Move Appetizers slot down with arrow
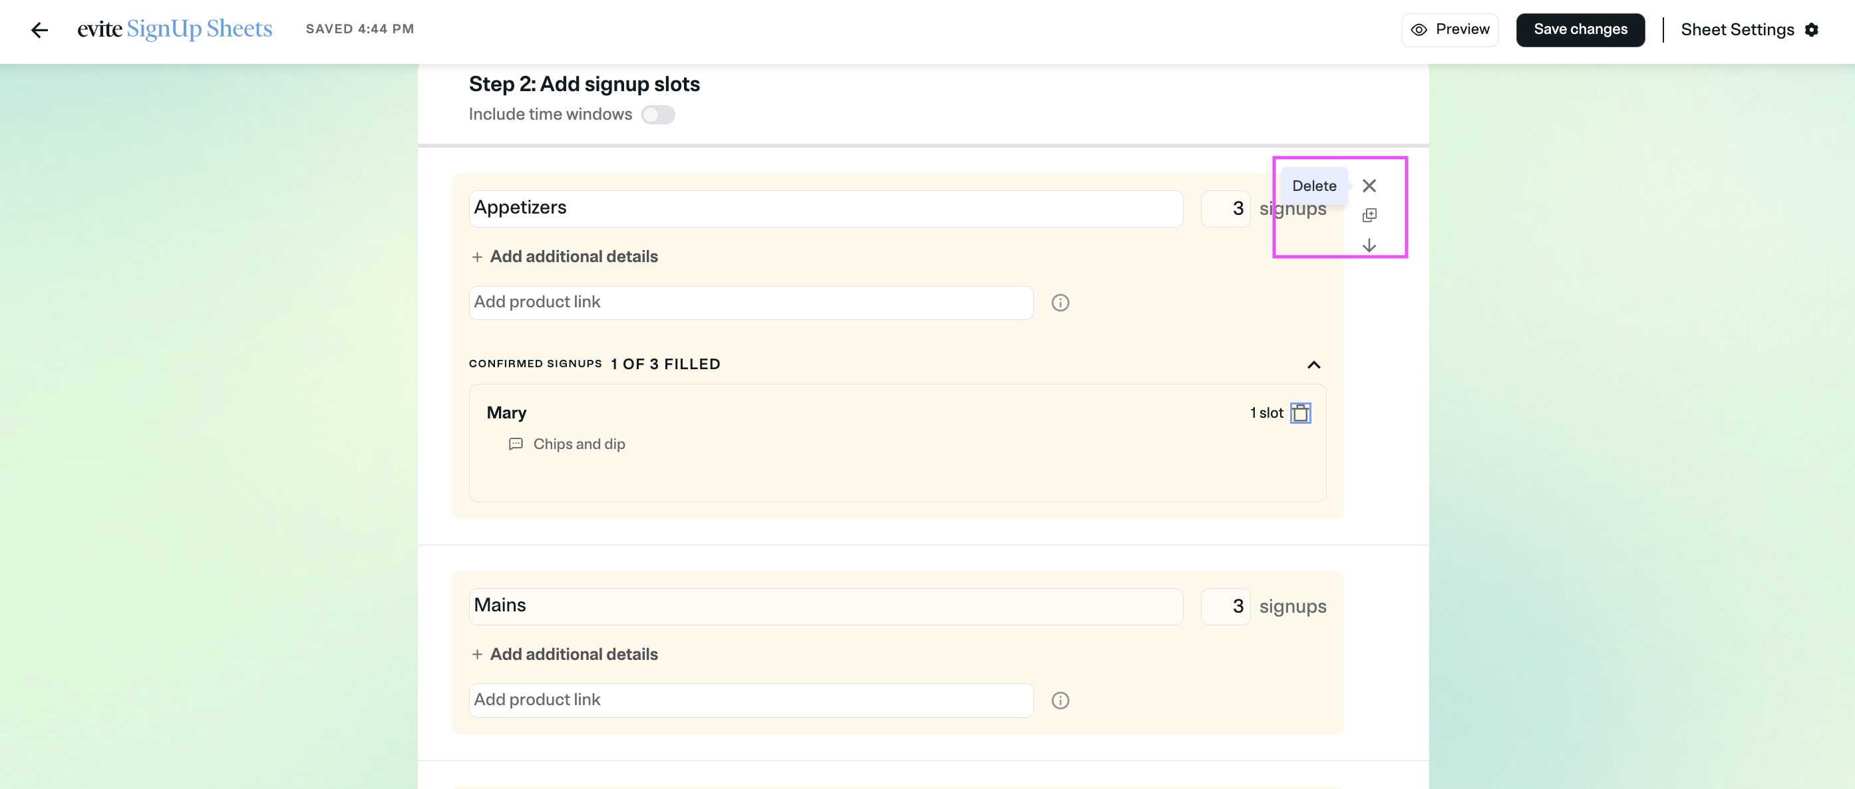 [x=1369, y=245]
